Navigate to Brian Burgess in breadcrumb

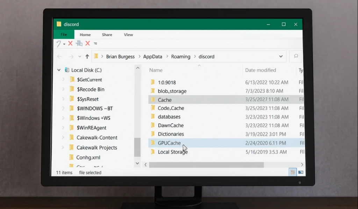120,56
